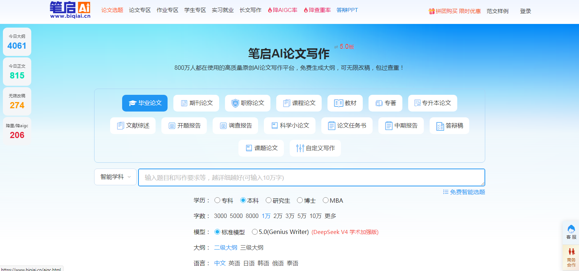Select the 科学小论文 icon
Image resolution: width=579 pixels, height=271 pixels.
[275, 125]
